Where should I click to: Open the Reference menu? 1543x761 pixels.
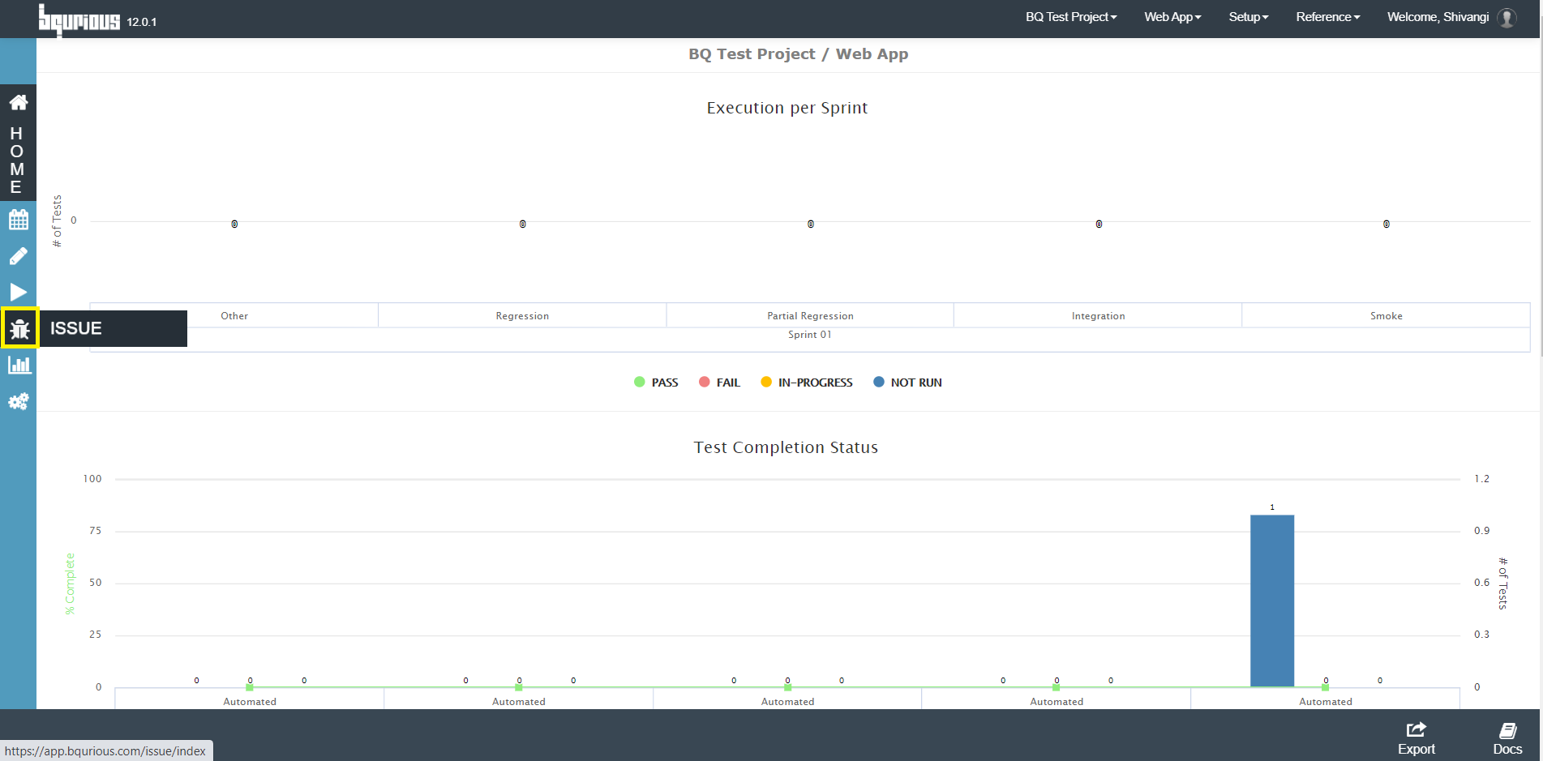tap(1328, 17)
